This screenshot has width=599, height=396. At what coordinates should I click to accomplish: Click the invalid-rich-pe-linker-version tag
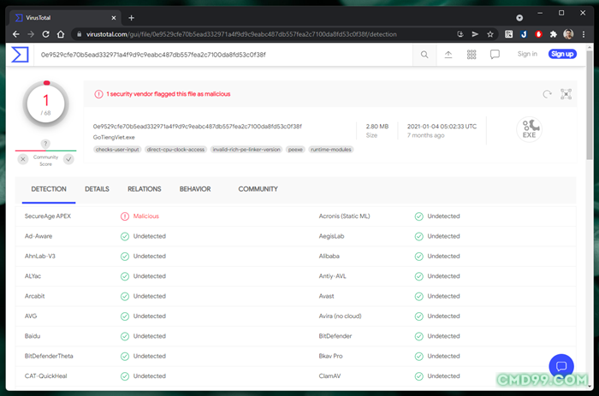click(246, 150)
